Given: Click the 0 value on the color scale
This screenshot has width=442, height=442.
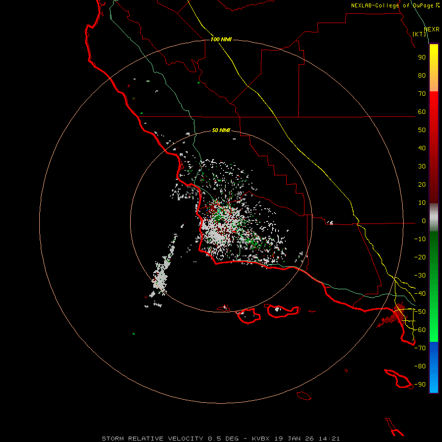Looking at the screenshot, I should coord(424,221).
